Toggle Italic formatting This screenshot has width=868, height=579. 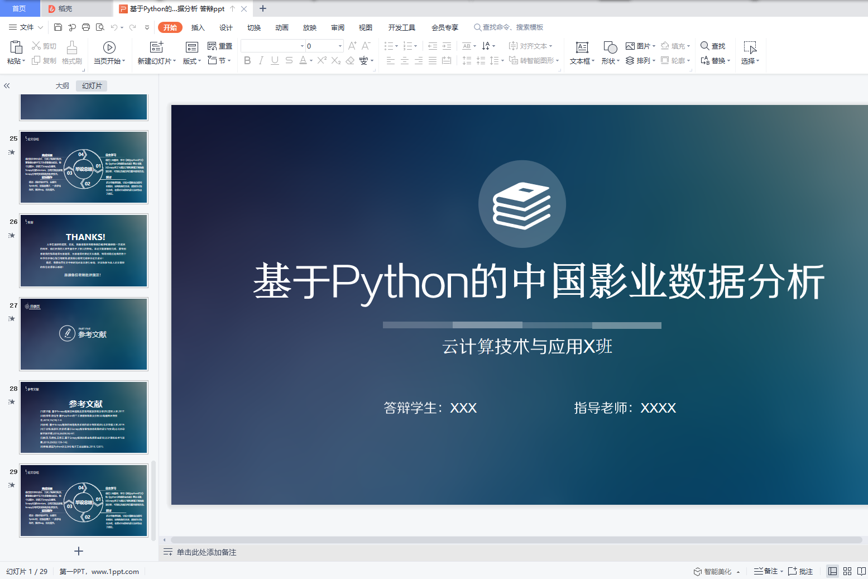261,60
